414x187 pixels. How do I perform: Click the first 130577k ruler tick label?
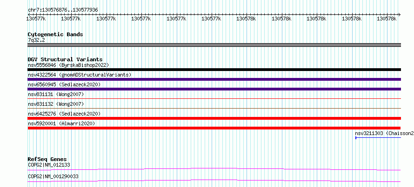36,19
